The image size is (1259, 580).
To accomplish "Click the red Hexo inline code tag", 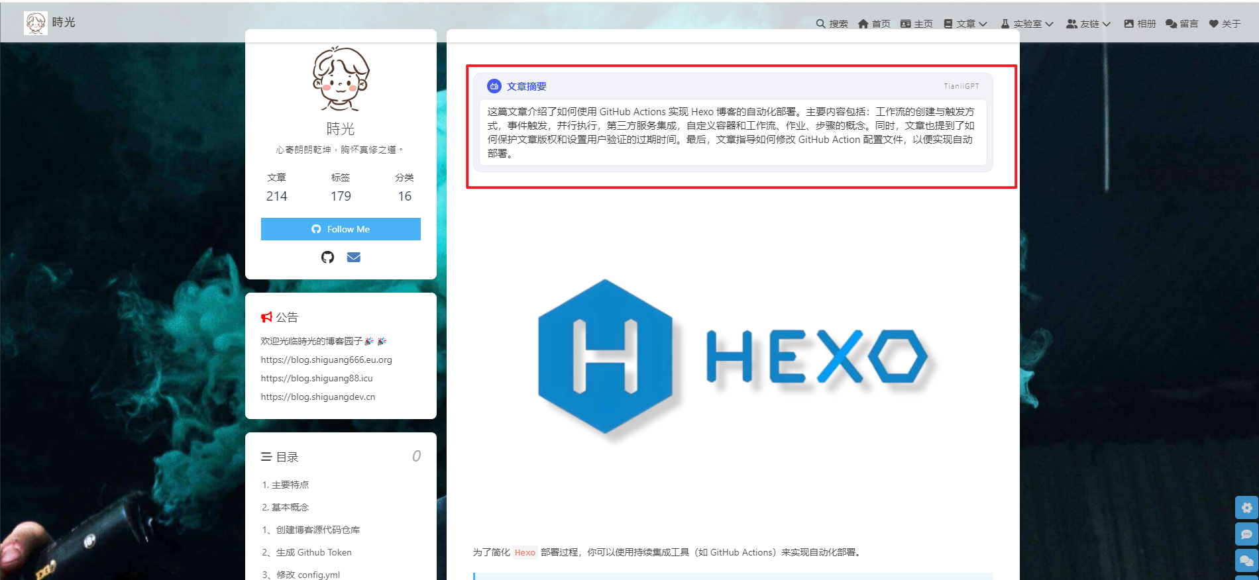I will click(x=525, y=552).
